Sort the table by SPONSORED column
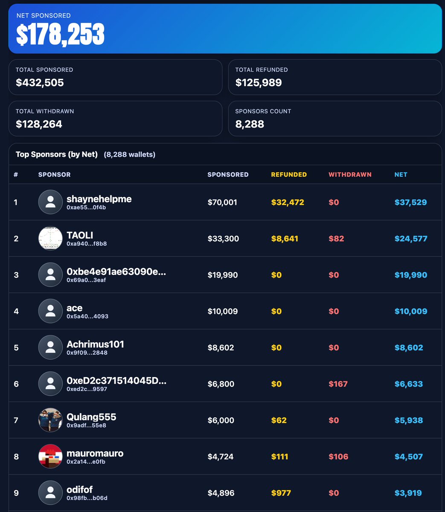 (228, 175)
